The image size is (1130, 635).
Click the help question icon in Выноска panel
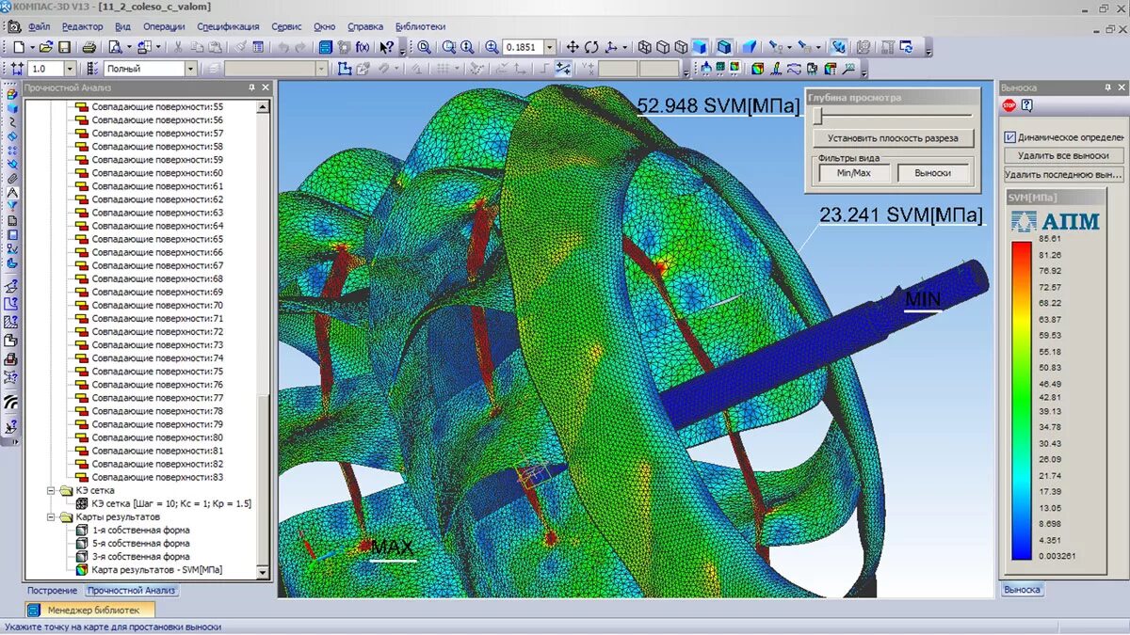[1026, 105]
